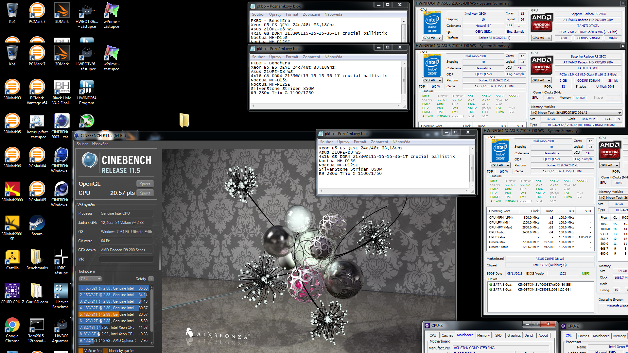The width and height of the screenshot is (628, 353).
Task: Select the orange ranking row scoring 20.57
Action: pyautogui.click(x=113, y=314)
